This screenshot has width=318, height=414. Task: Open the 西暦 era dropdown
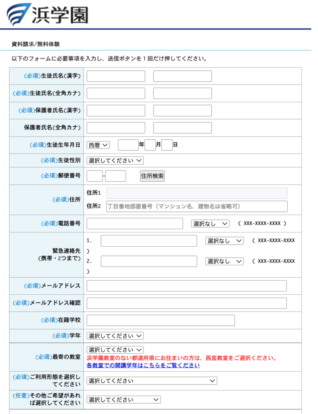[x=98, y=145]
